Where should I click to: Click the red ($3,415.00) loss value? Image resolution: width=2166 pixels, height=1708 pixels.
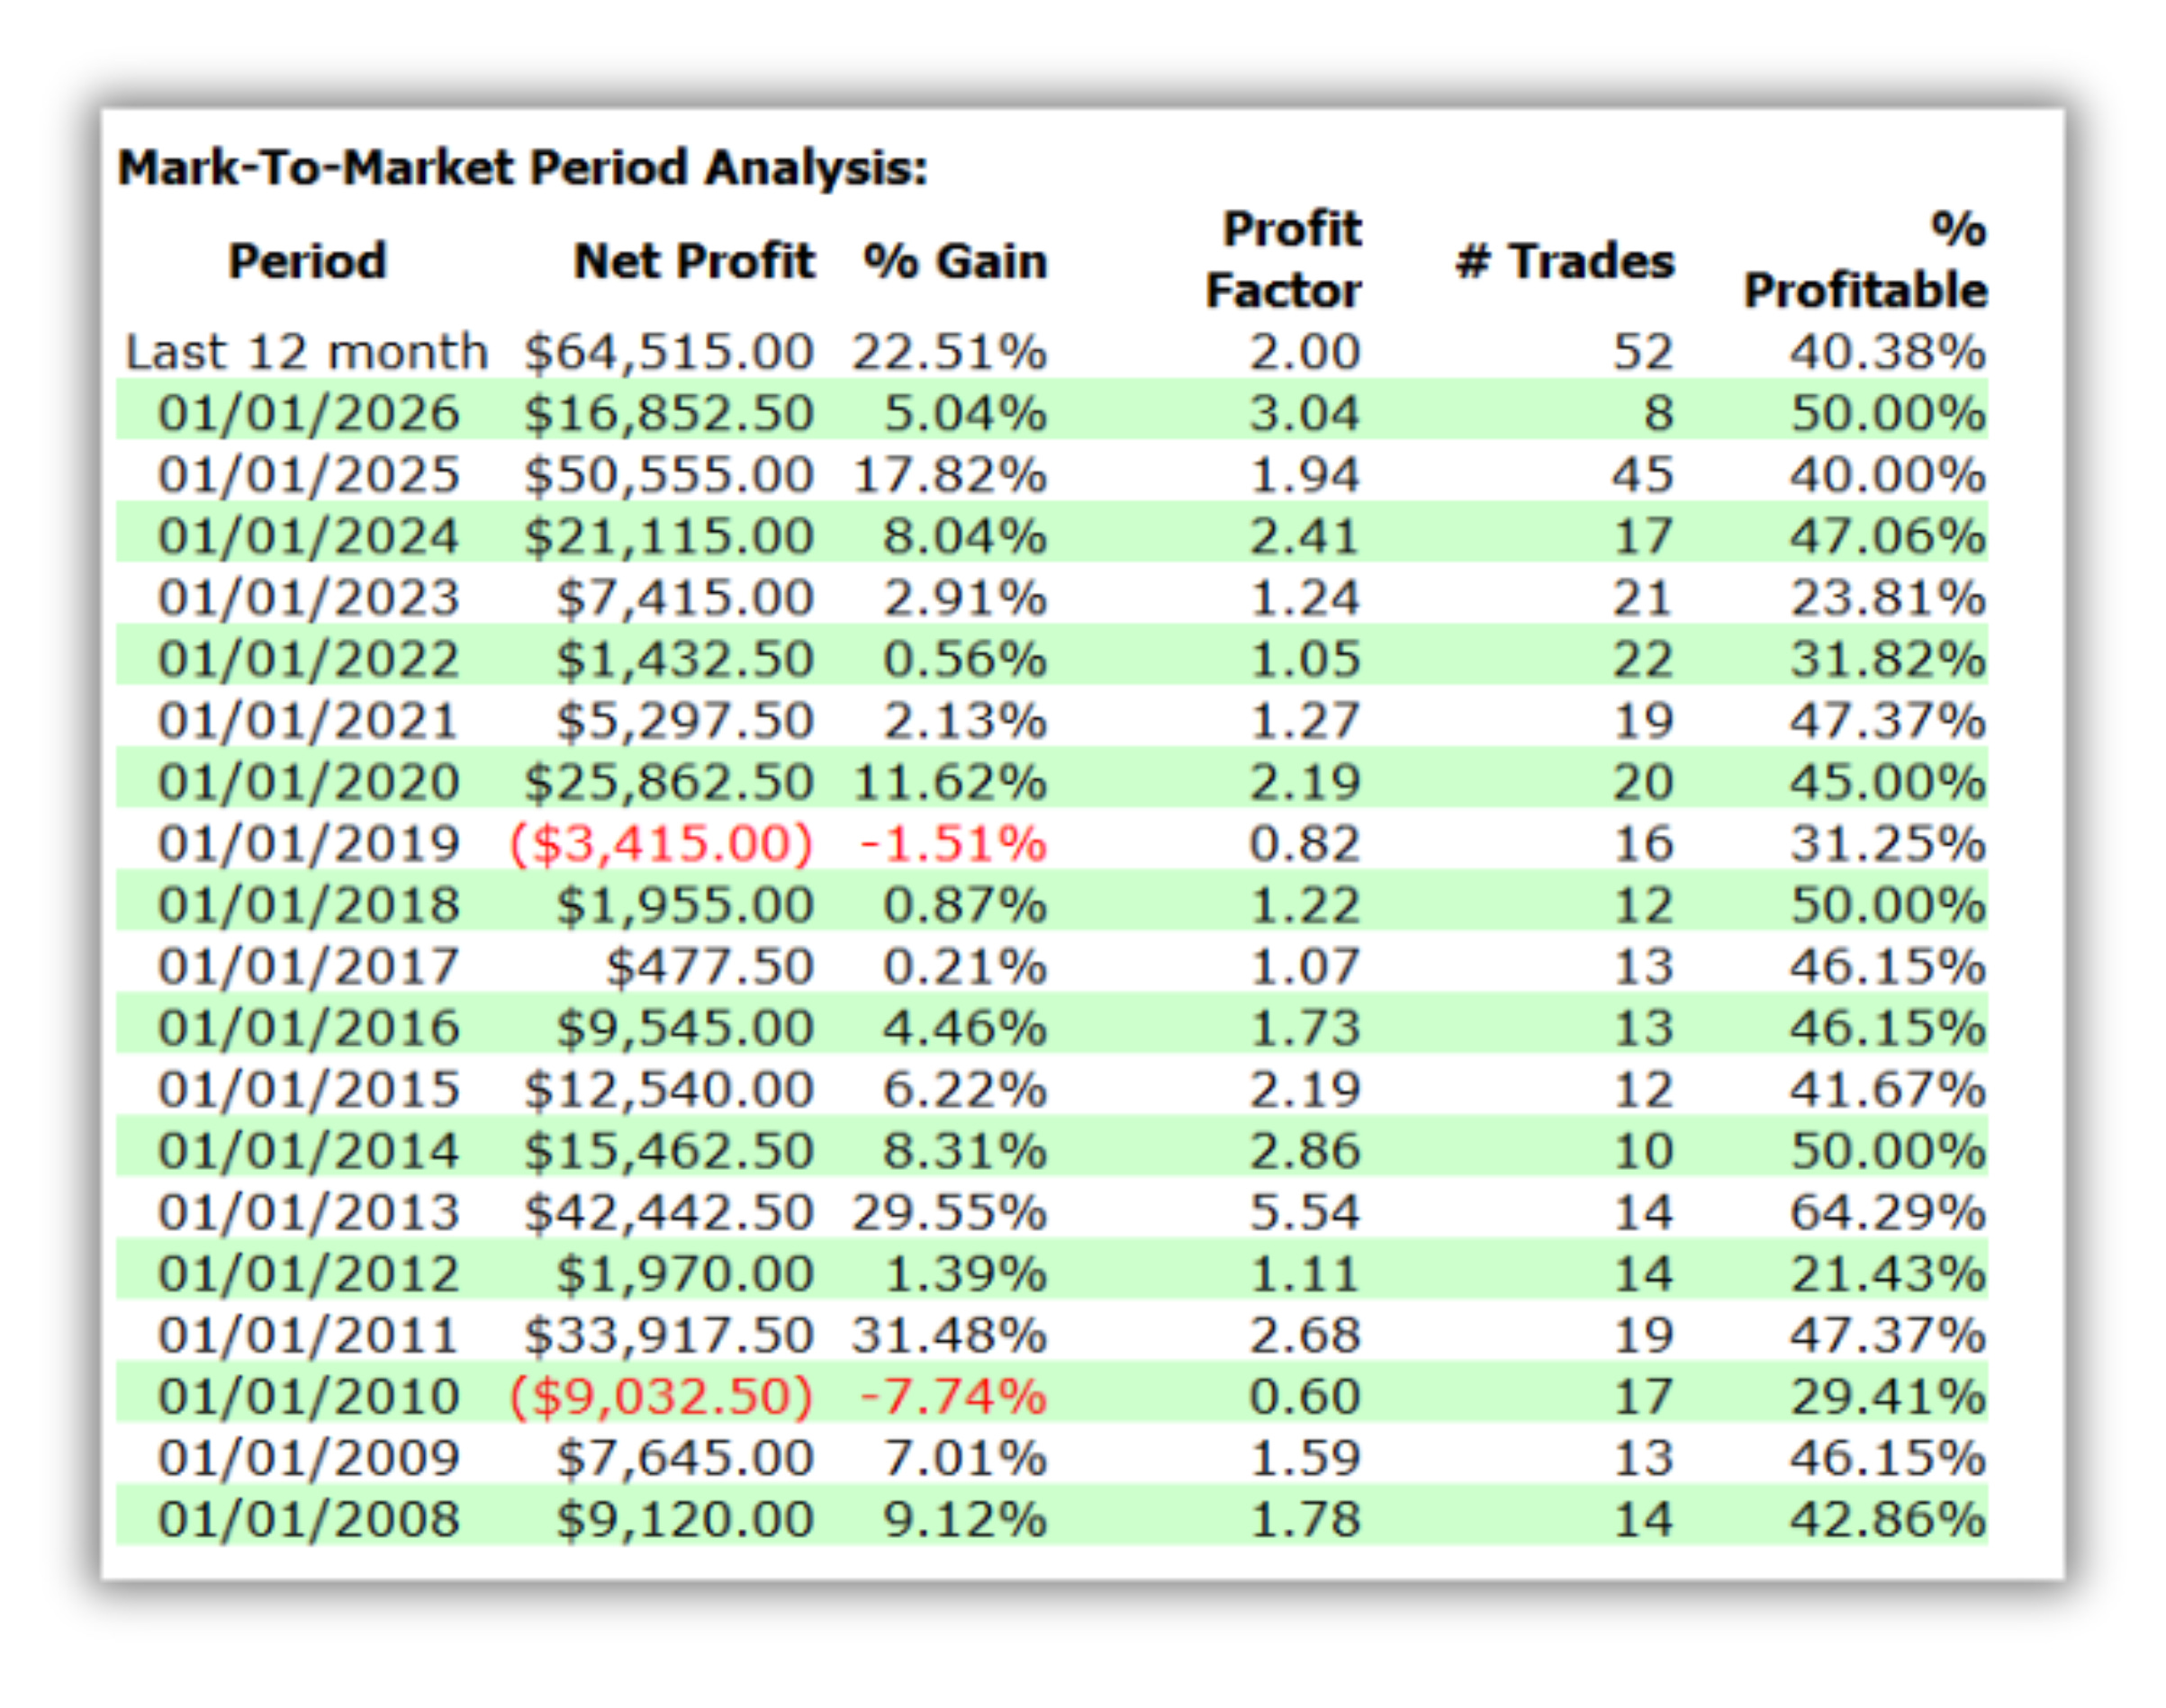pos(662,843)
